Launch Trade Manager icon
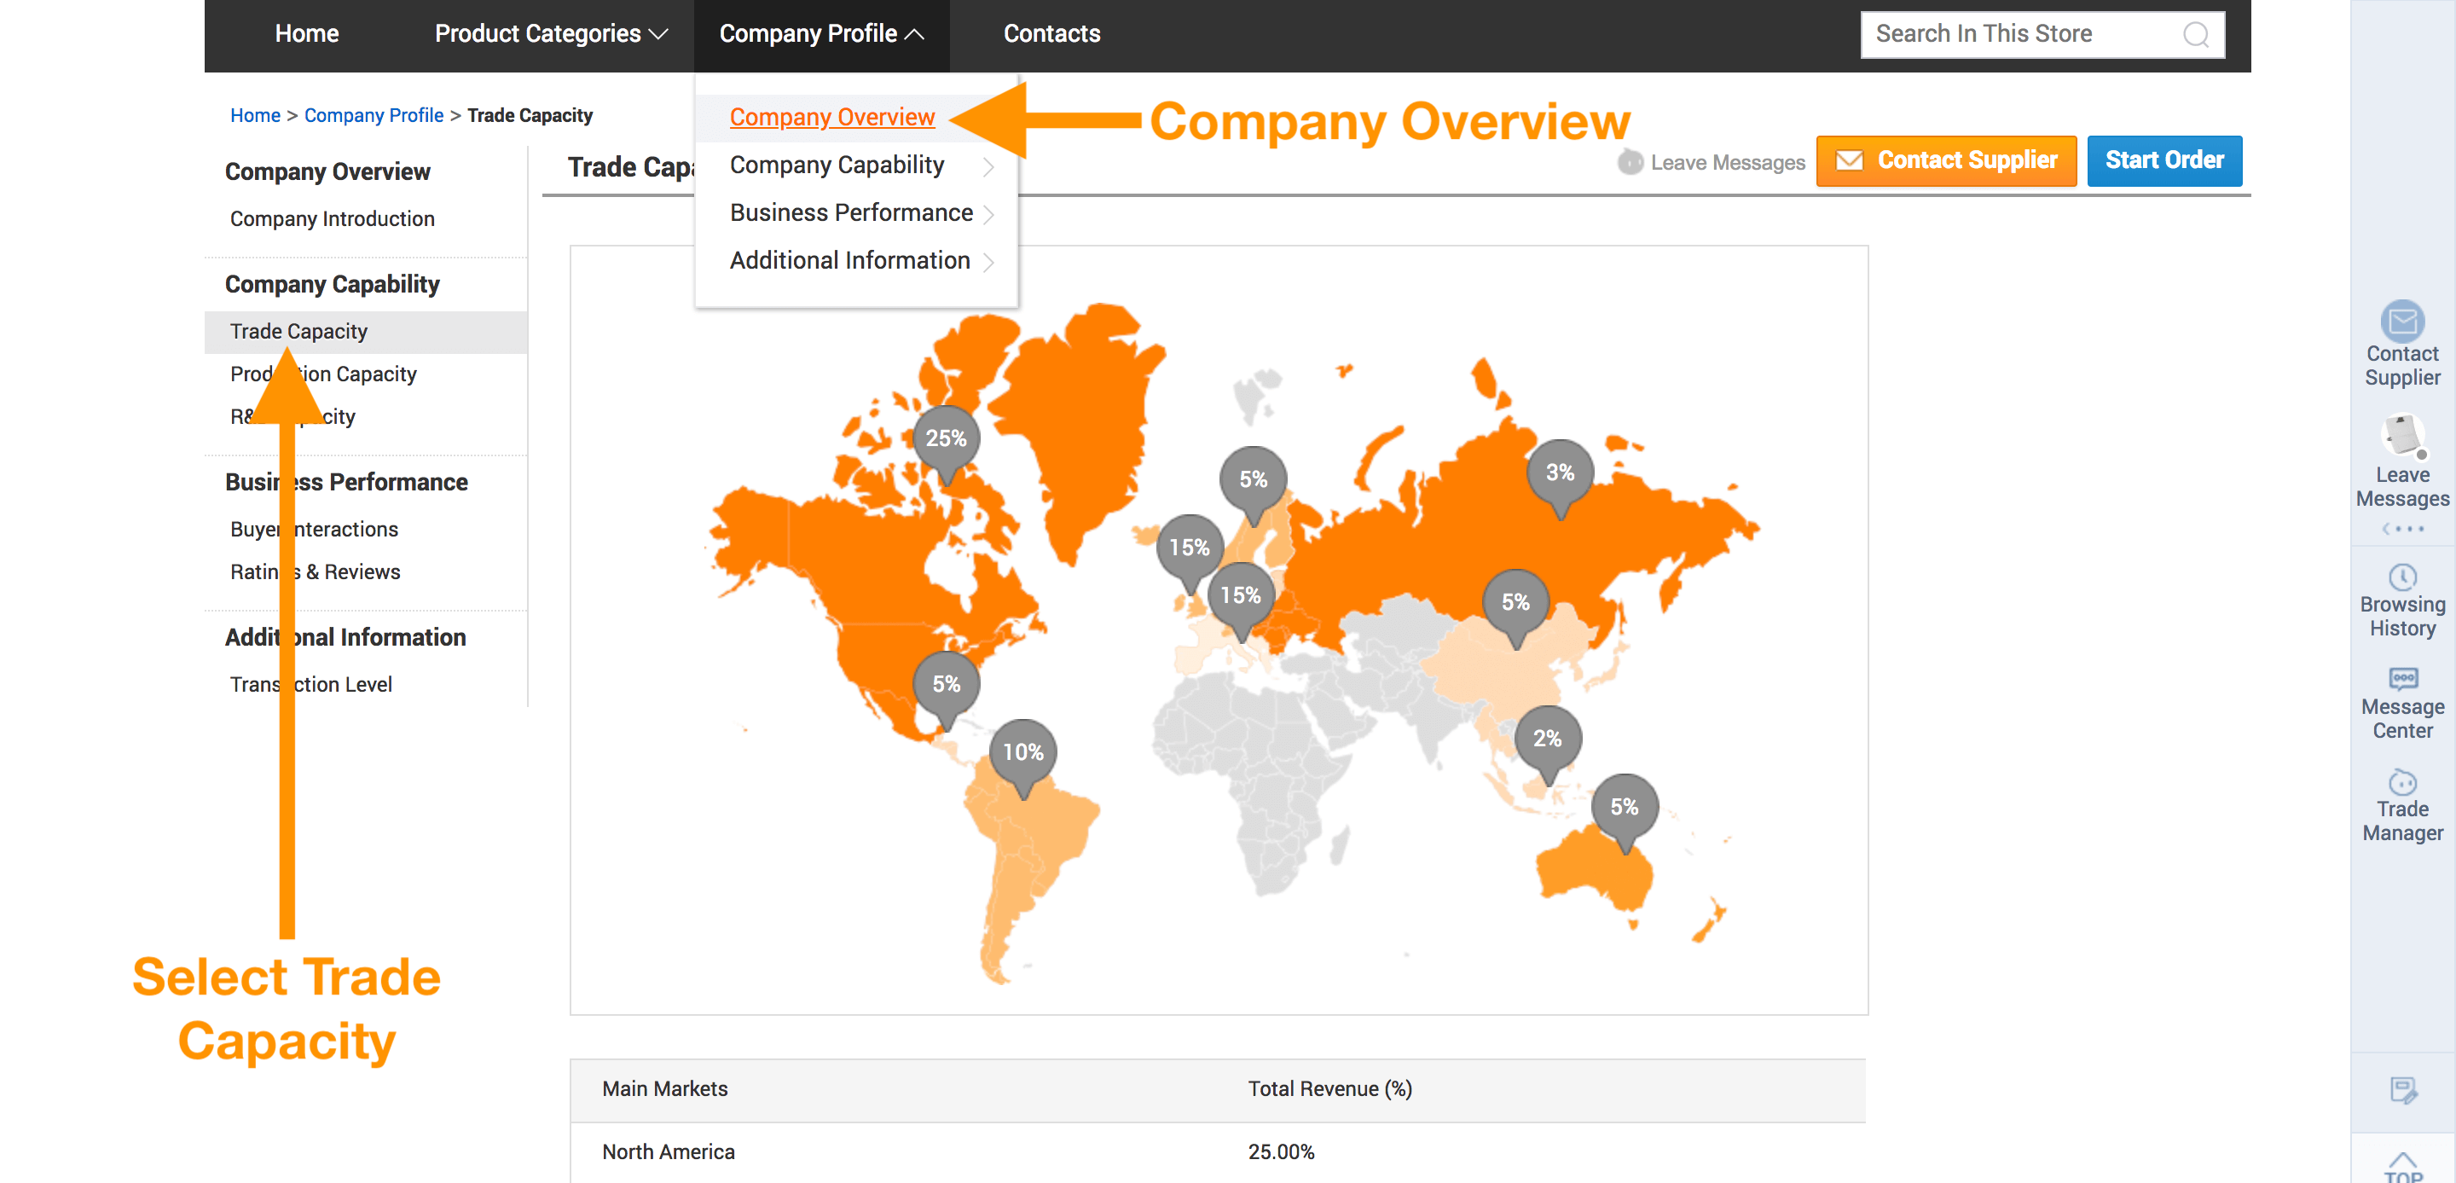The width and height of the screenshot is (2456, 1183). click(x=2401, y=781)
